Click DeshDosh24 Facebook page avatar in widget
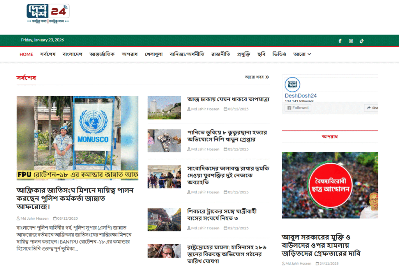 click(292, 85)
